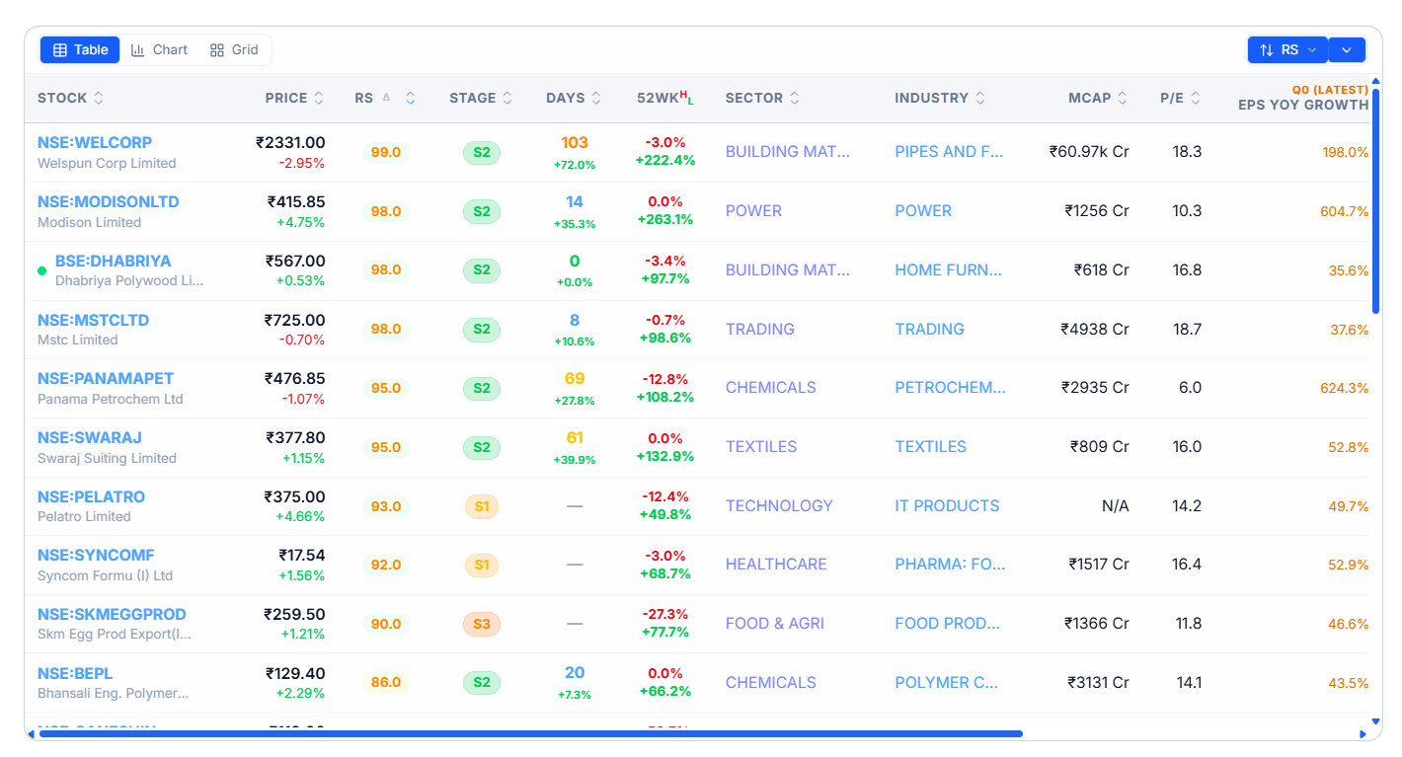Click the 99.0 RS badge for WELCORP
This screenshot has height=757, width=1402.
[386, 152]
